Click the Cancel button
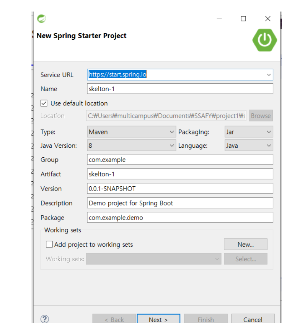This screenshot has height=323, width=300. click(253, 319)
